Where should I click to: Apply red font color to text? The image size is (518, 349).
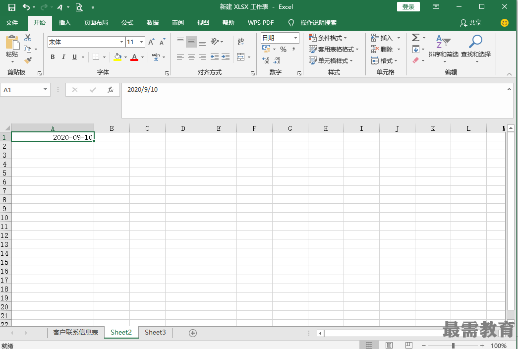pyautogui.click(x=134, y=57)
